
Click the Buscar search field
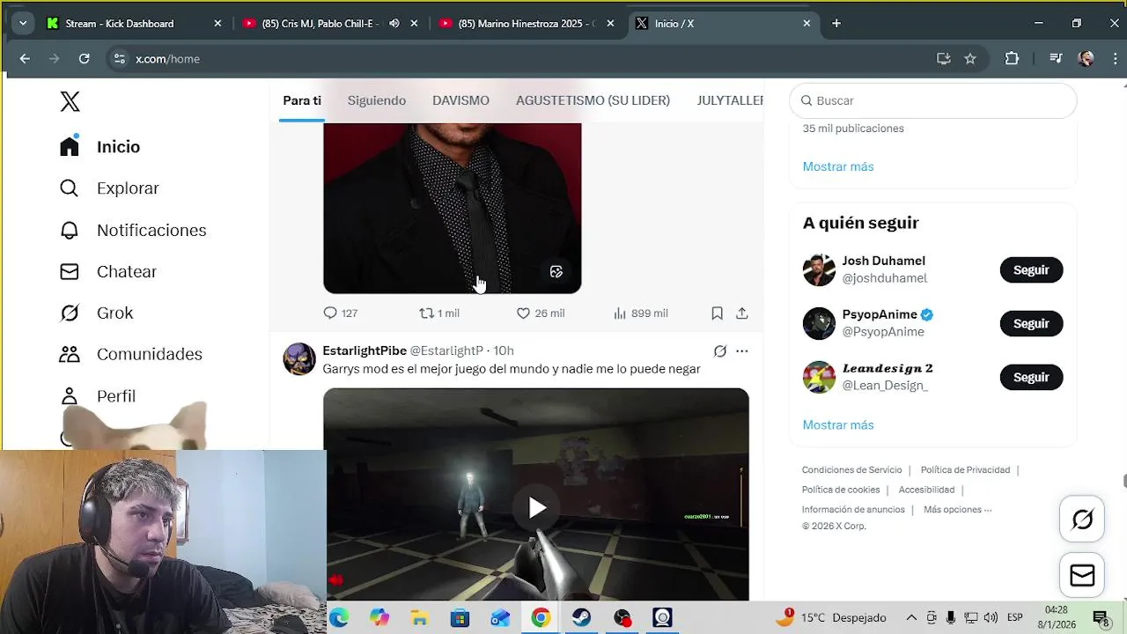933,100
